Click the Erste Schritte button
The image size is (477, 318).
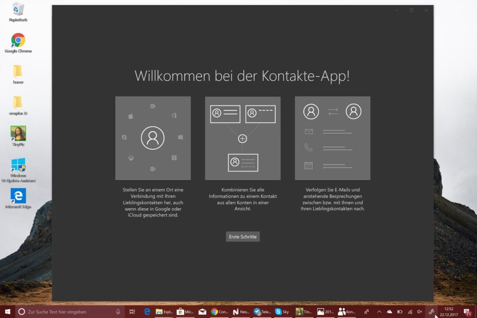(242, 237)
